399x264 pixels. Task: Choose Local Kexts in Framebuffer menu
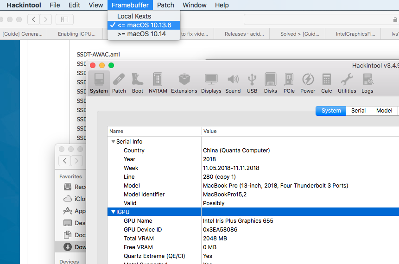(x=144, y=16)
